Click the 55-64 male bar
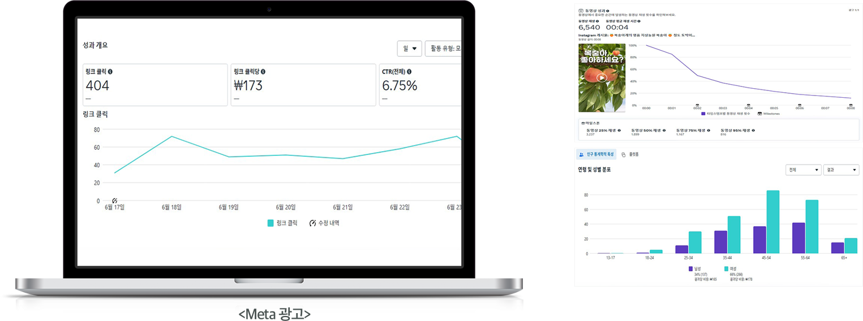Image resolution: width=863 pixels, height=321 pixels. pos(798,238)
